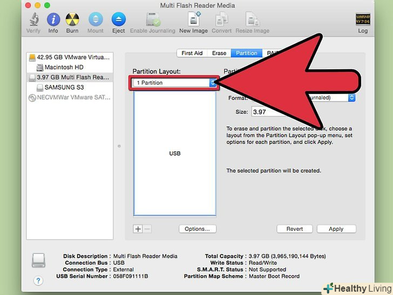393x295 pixels.
Task: Select Macintosh HD volume
Action: pos(70,67)
